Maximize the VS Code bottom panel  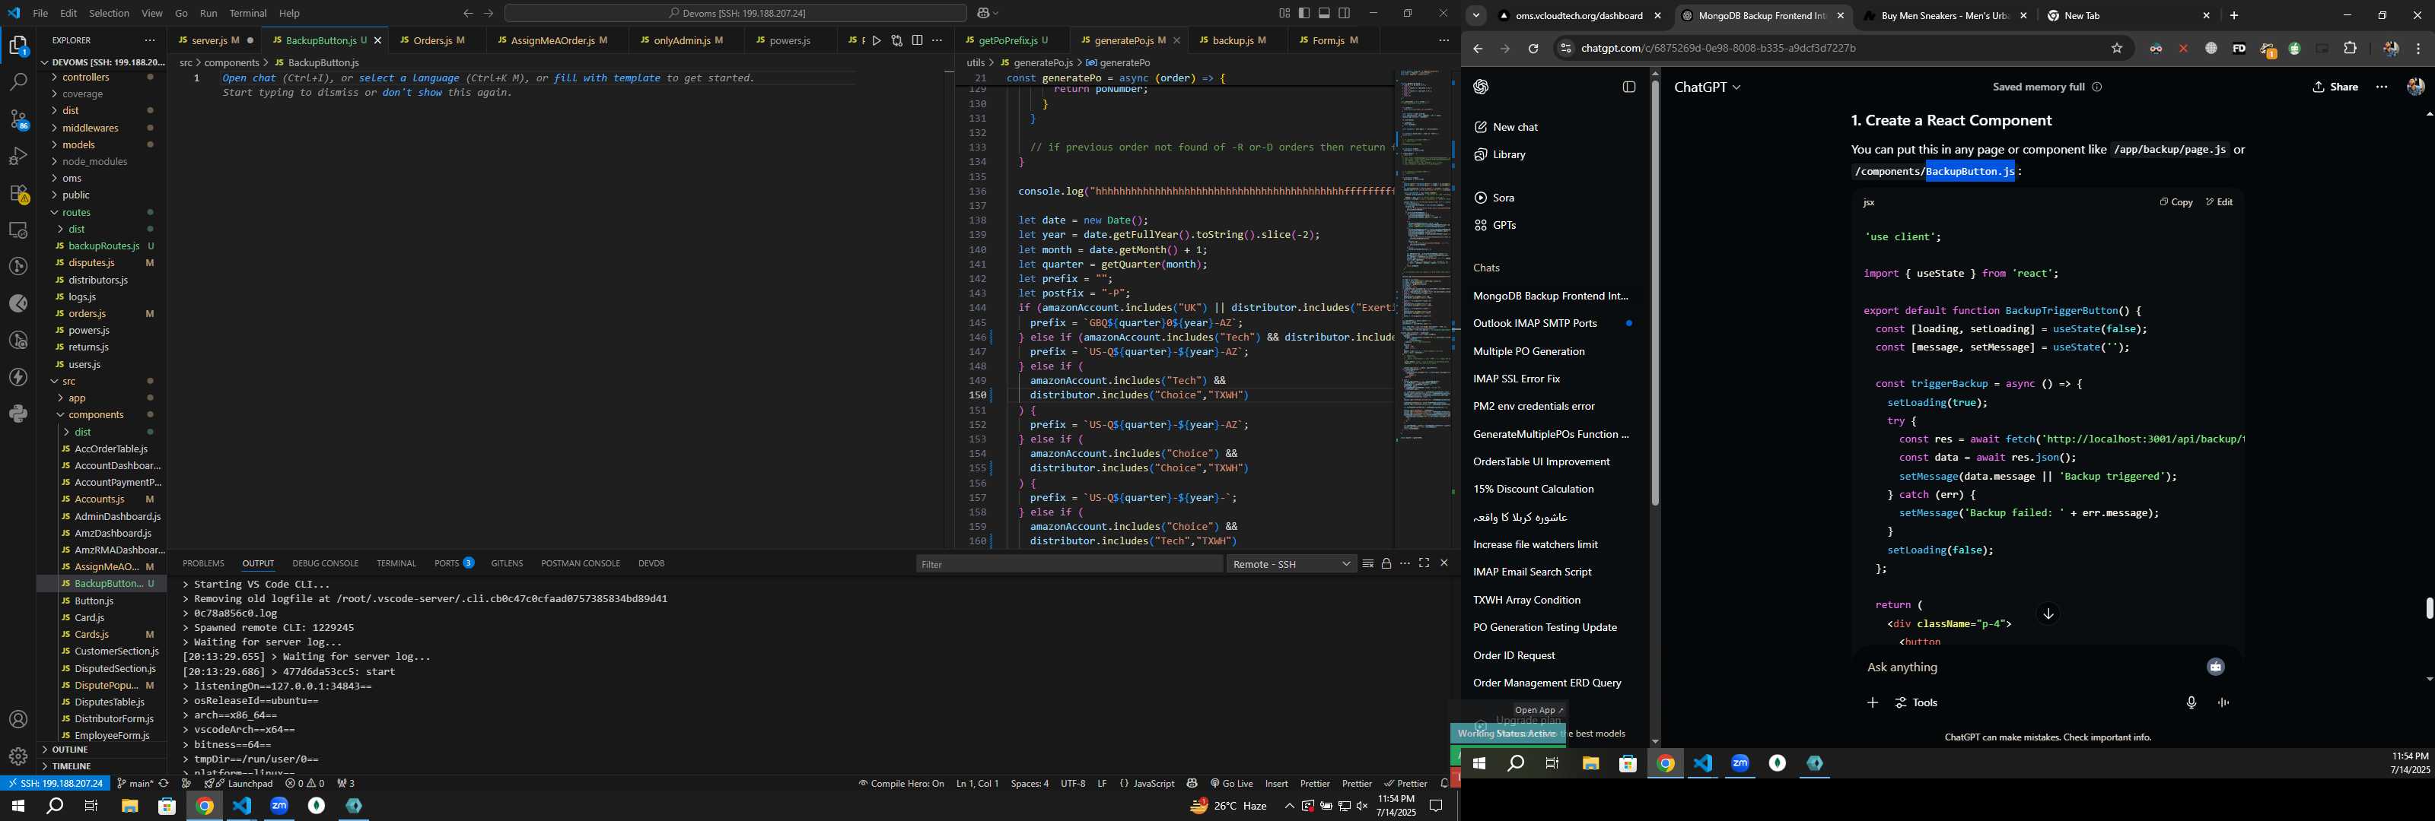coord(1424,563)
